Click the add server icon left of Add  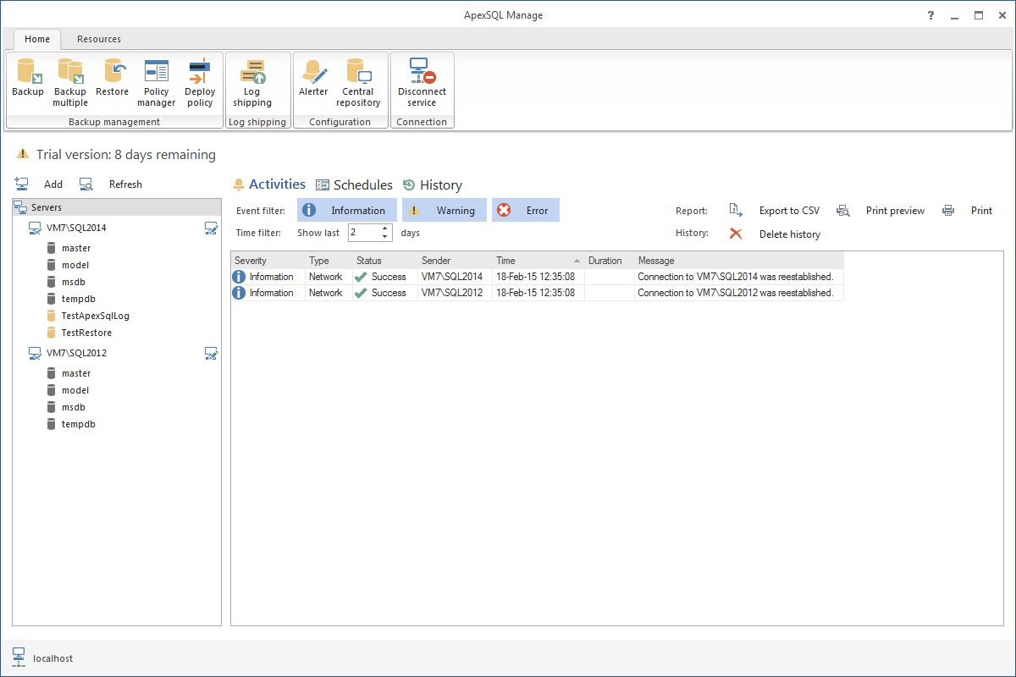(22, 184)
